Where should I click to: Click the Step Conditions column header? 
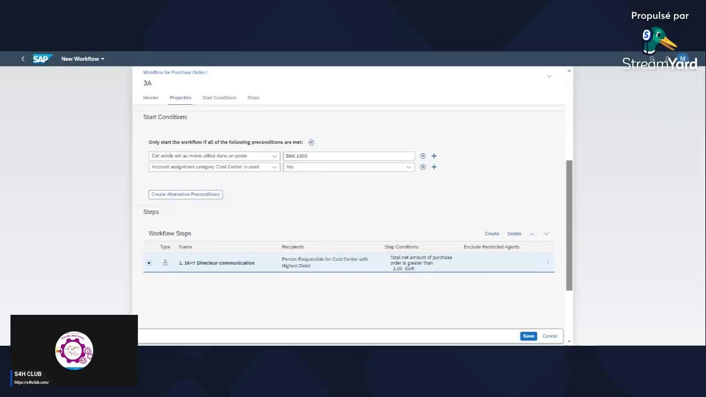pos(402,247)
